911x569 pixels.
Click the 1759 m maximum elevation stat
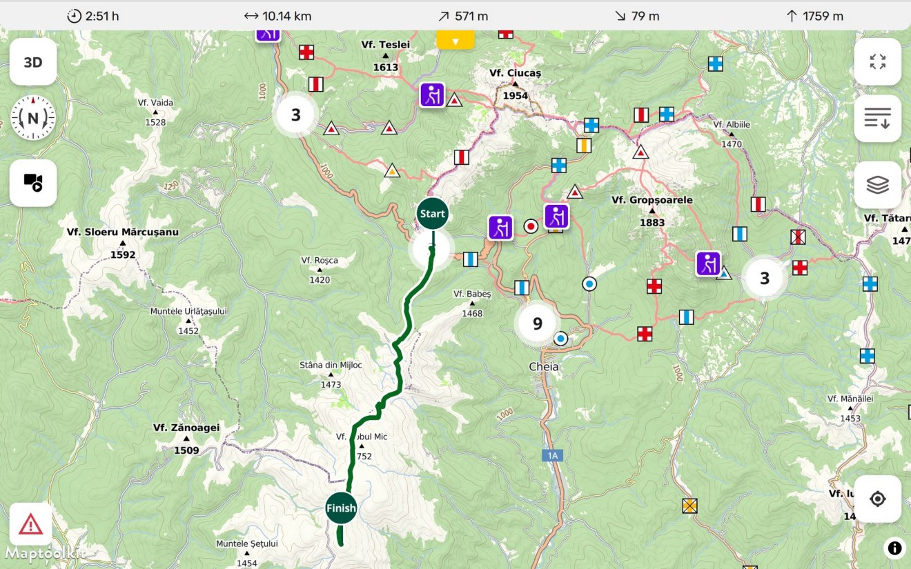pos(814,16)
